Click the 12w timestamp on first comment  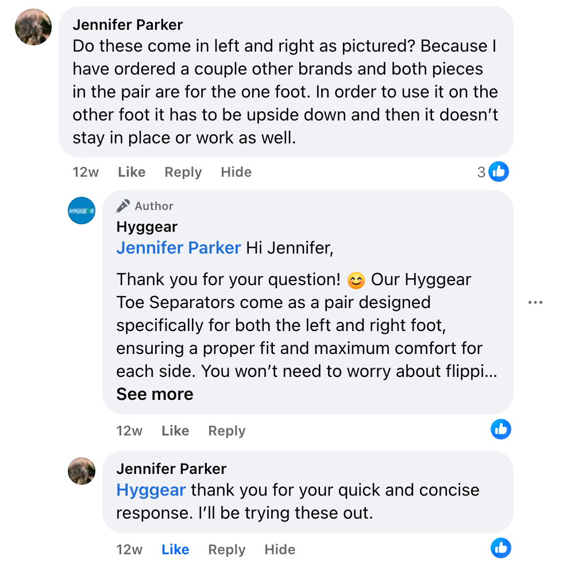coord(85,172)
